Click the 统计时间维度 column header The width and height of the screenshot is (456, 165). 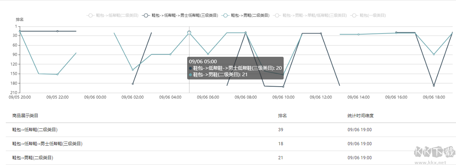(x=361, y=116)
